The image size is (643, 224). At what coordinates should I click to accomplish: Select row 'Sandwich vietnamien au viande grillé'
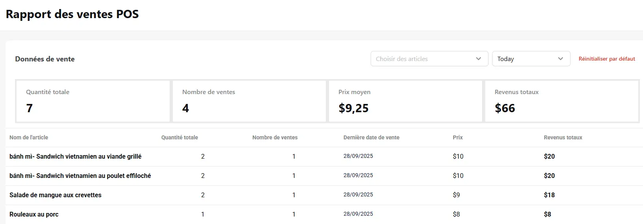tap(324, 157)
